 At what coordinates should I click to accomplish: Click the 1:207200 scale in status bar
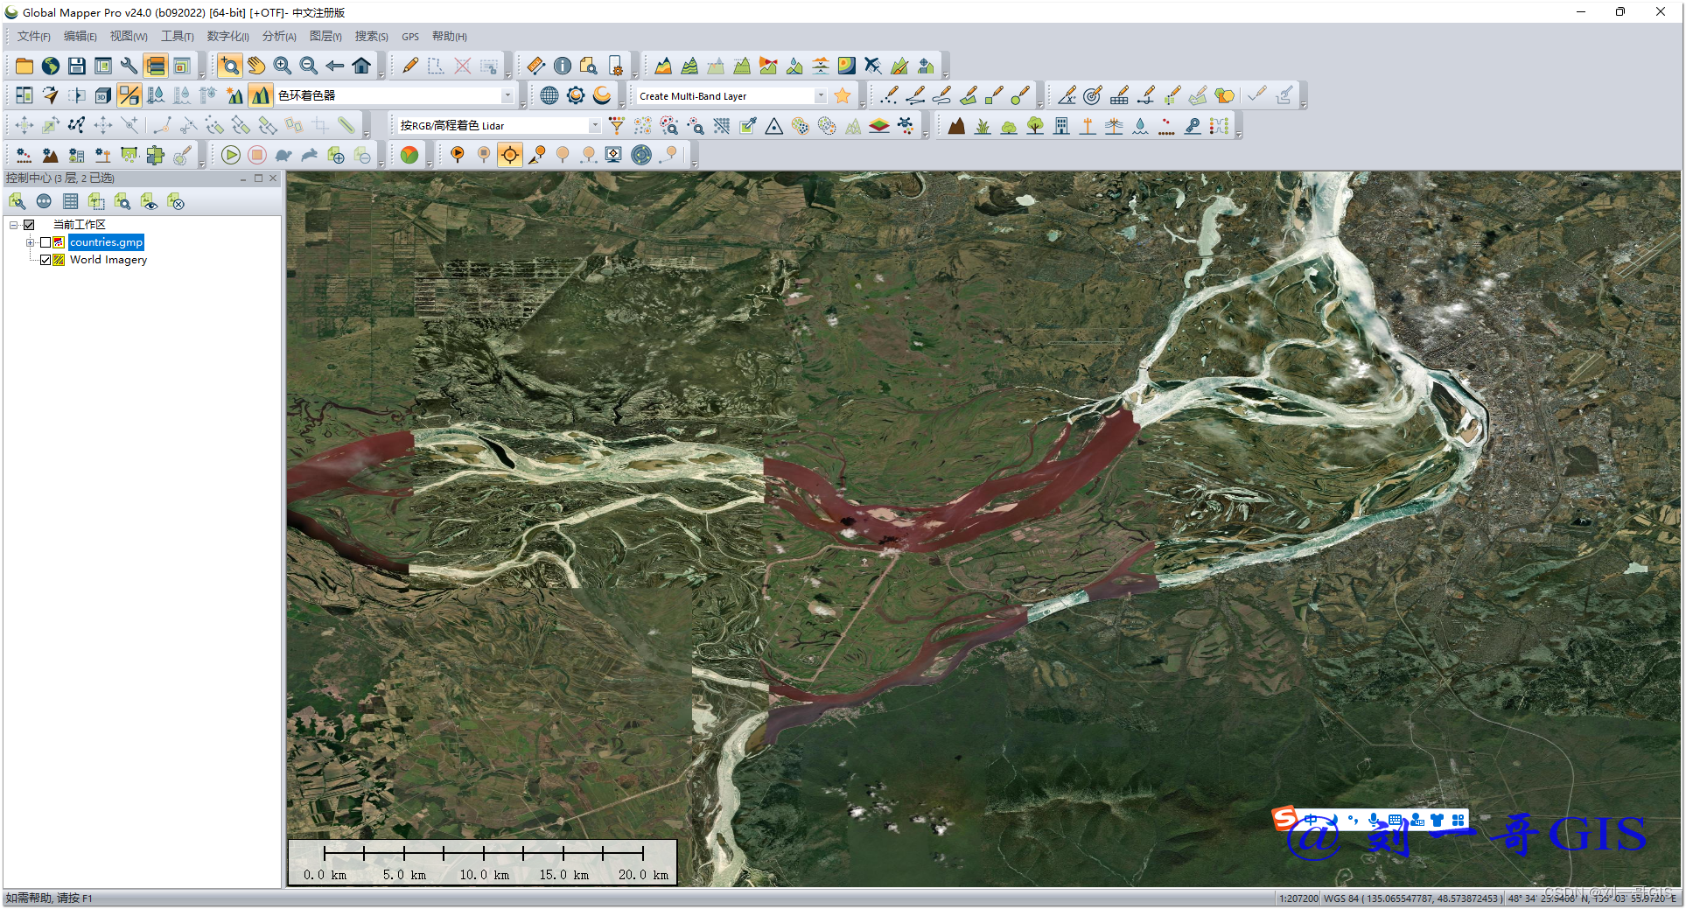pyautogui.click(x=1298, y=899)
